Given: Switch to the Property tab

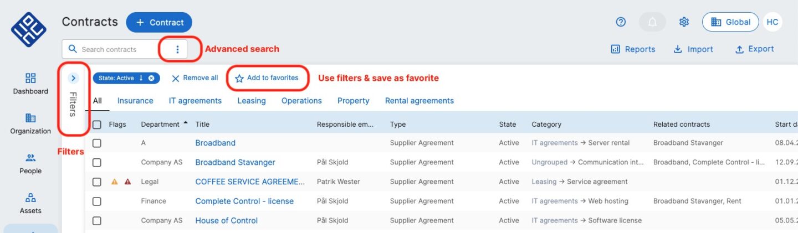Looking at the screenshot, I should coord(354,101).
